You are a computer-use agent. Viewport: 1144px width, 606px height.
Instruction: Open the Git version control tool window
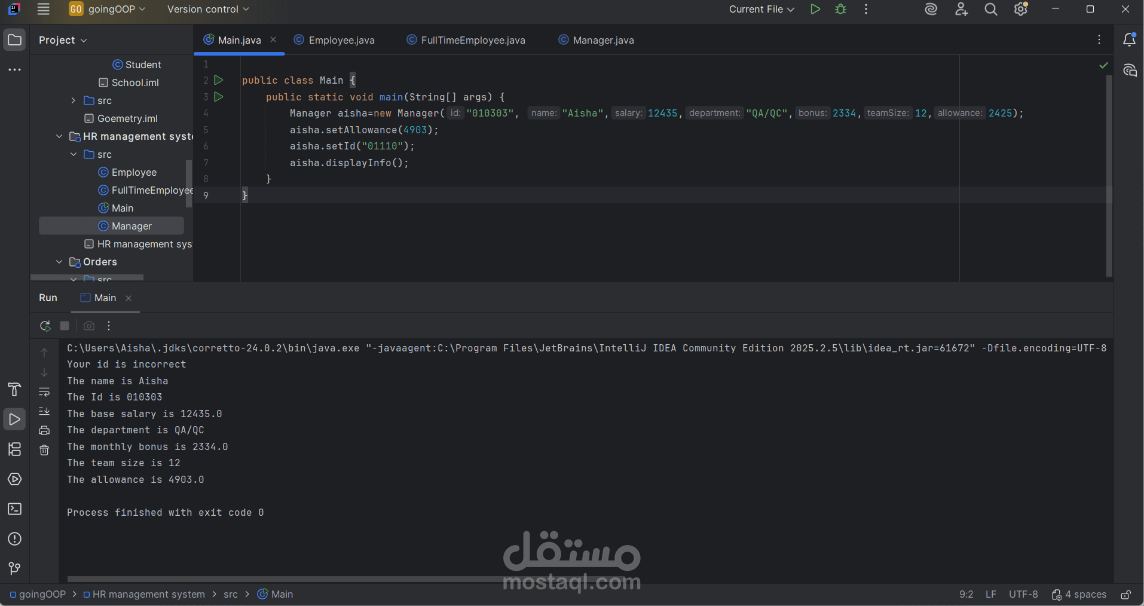tap(14, 568)
